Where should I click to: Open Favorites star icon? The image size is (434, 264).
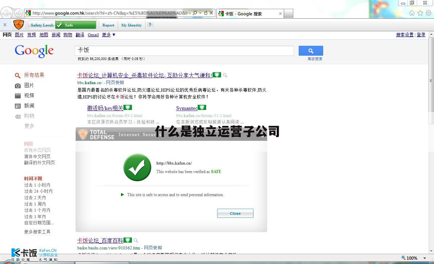tap(420, 13)
